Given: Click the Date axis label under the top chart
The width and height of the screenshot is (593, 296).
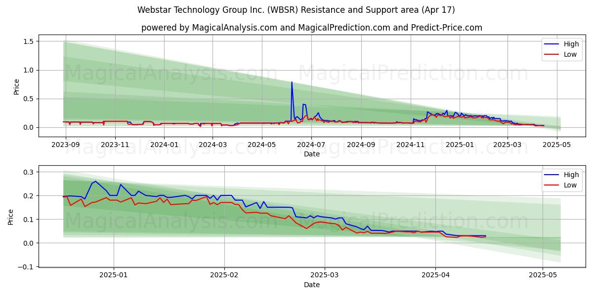Looking at the screenshot, I should coord(312,154).
